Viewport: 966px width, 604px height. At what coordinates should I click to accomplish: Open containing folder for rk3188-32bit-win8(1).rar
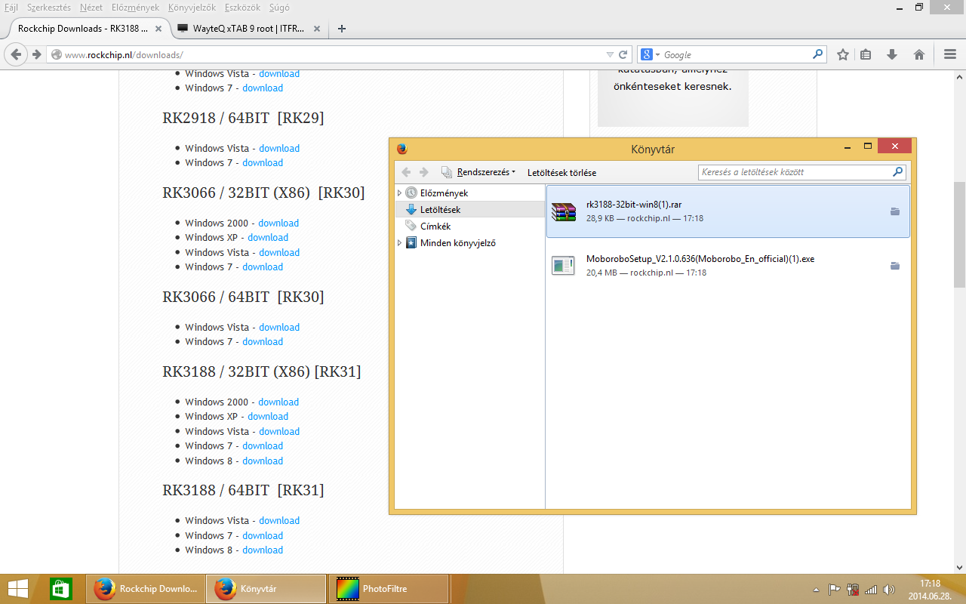[x=895, y=211]
